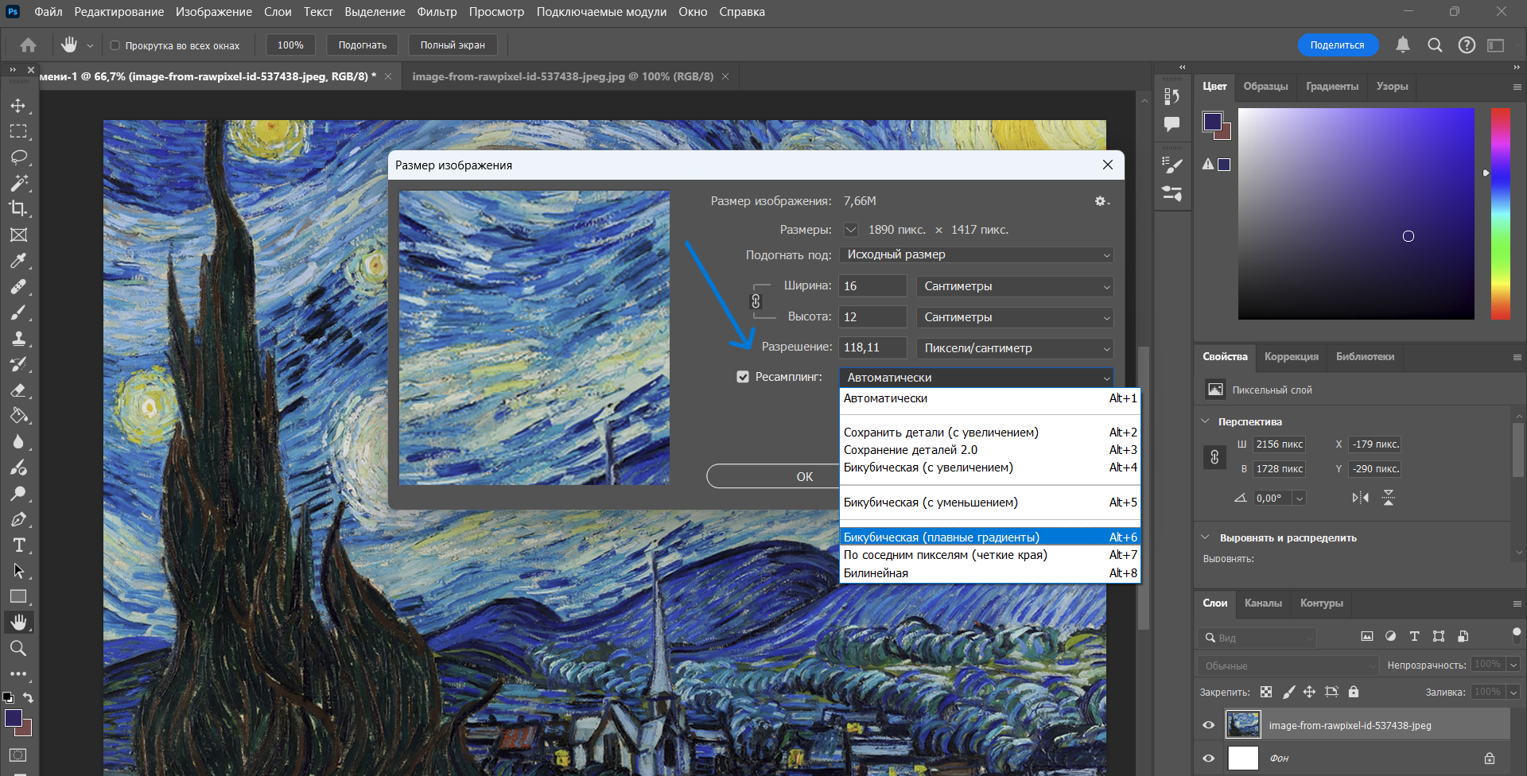This screenshot has height=776, width=1527.
Task: Choose 'Сохранение деталей 2.0' option
Action: 990,450
